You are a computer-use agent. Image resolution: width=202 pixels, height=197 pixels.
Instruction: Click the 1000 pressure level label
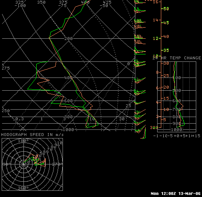tap(68, 129)
